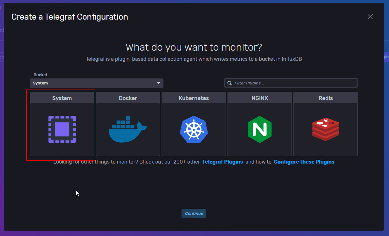Focus the Filter Plugins search field

[x=291, y=83]
